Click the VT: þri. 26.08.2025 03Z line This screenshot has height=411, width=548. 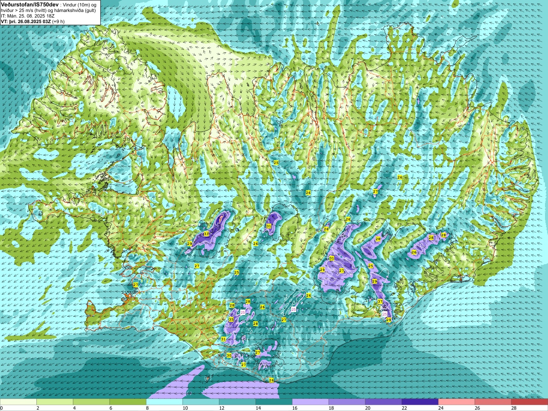coord(33,21)
